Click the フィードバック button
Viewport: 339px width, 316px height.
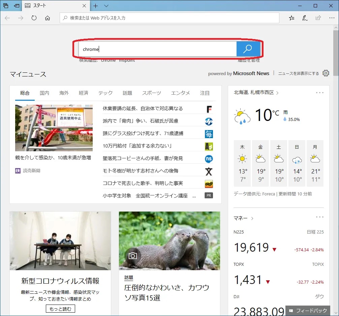pos(308,311)
